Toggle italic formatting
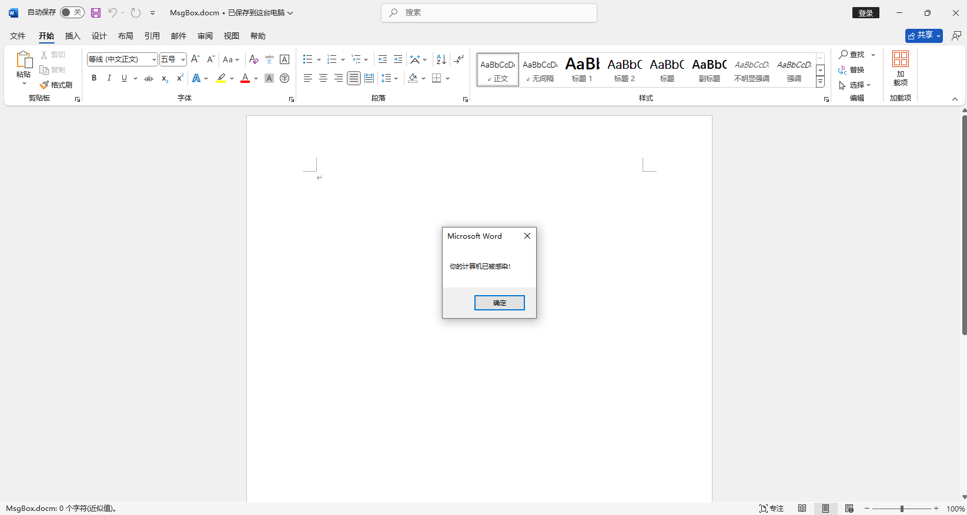The height and width of the screenshot is (515, 967). point(109,78)
